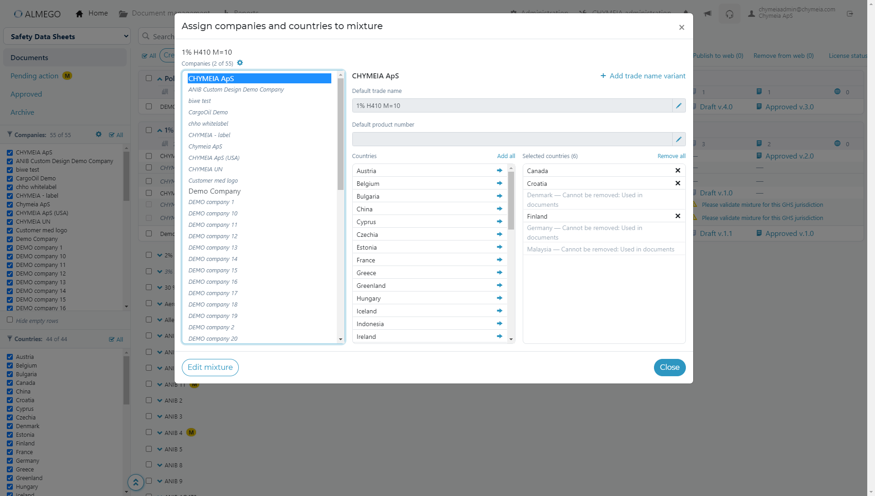Click the Default product number field
This screenshot has width=875, height=496.
click(x=512, y=139)
